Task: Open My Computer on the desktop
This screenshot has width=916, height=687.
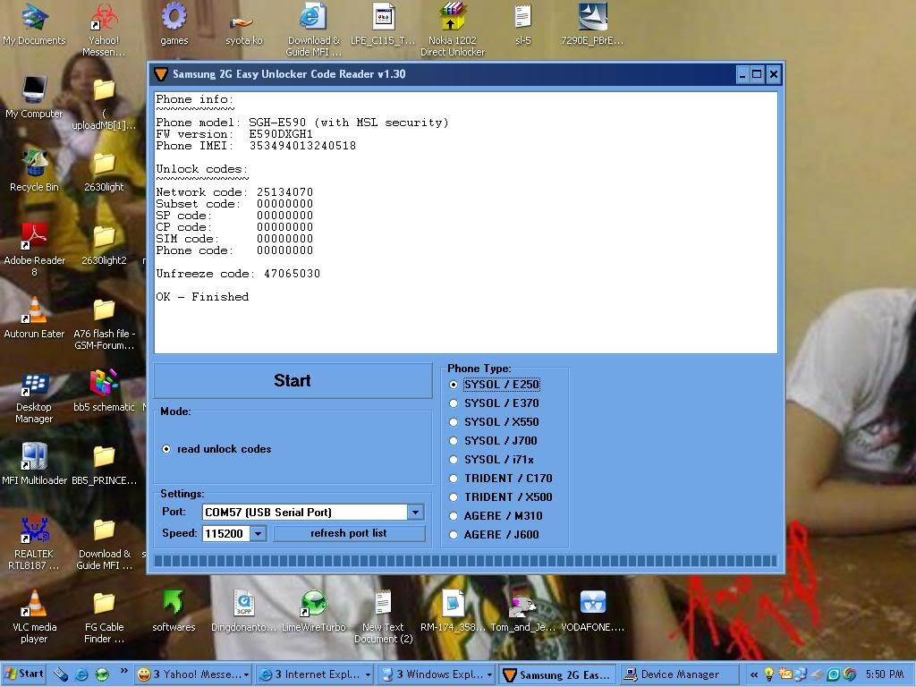Action: (34, 97)
